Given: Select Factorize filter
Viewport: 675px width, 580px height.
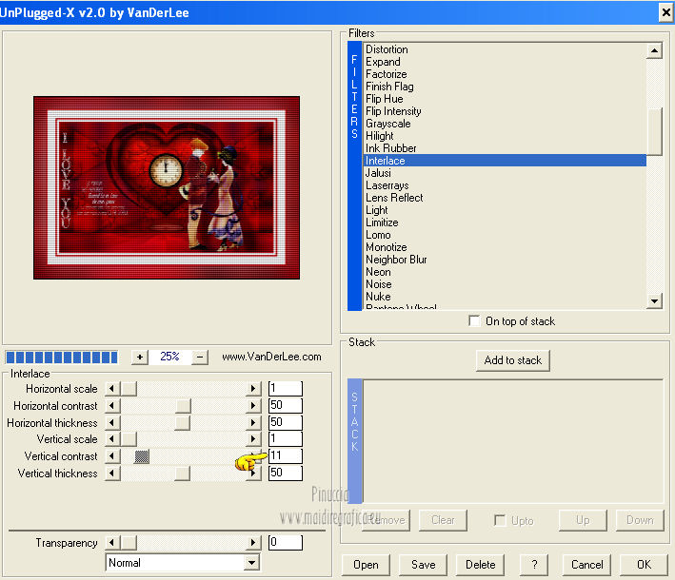Looking at the screenshot, I should coord(505,74).
